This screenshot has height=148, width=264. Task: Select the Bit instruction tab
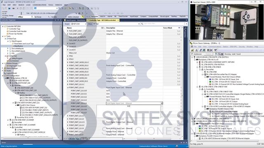pyautogui.click(x=115, y=16)
